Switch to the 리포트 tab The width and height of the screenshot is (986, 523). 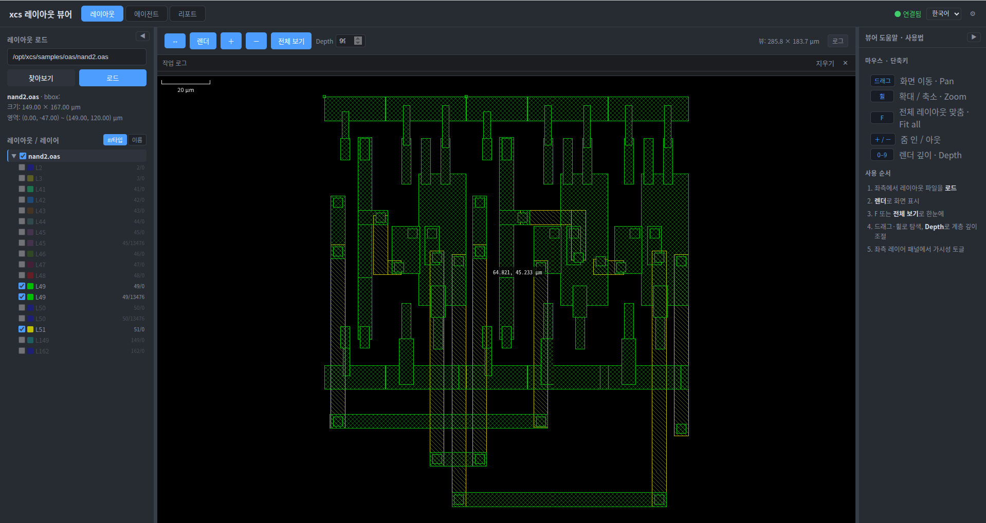[187, 14]
